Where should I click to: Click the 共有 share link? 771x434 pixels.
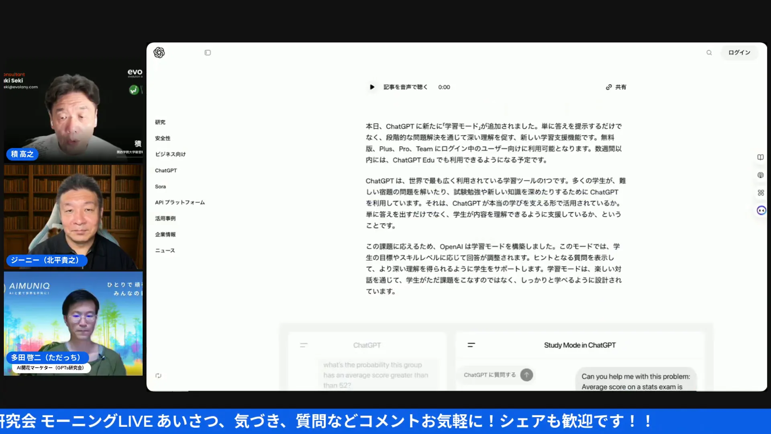(616, 87)
